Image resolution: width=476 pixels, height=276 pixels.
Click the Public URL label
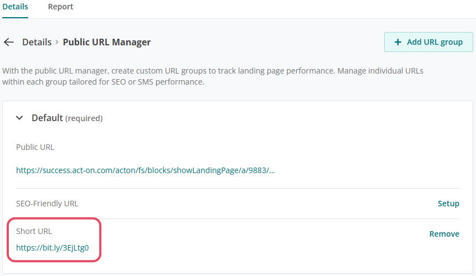pos(35,147)
